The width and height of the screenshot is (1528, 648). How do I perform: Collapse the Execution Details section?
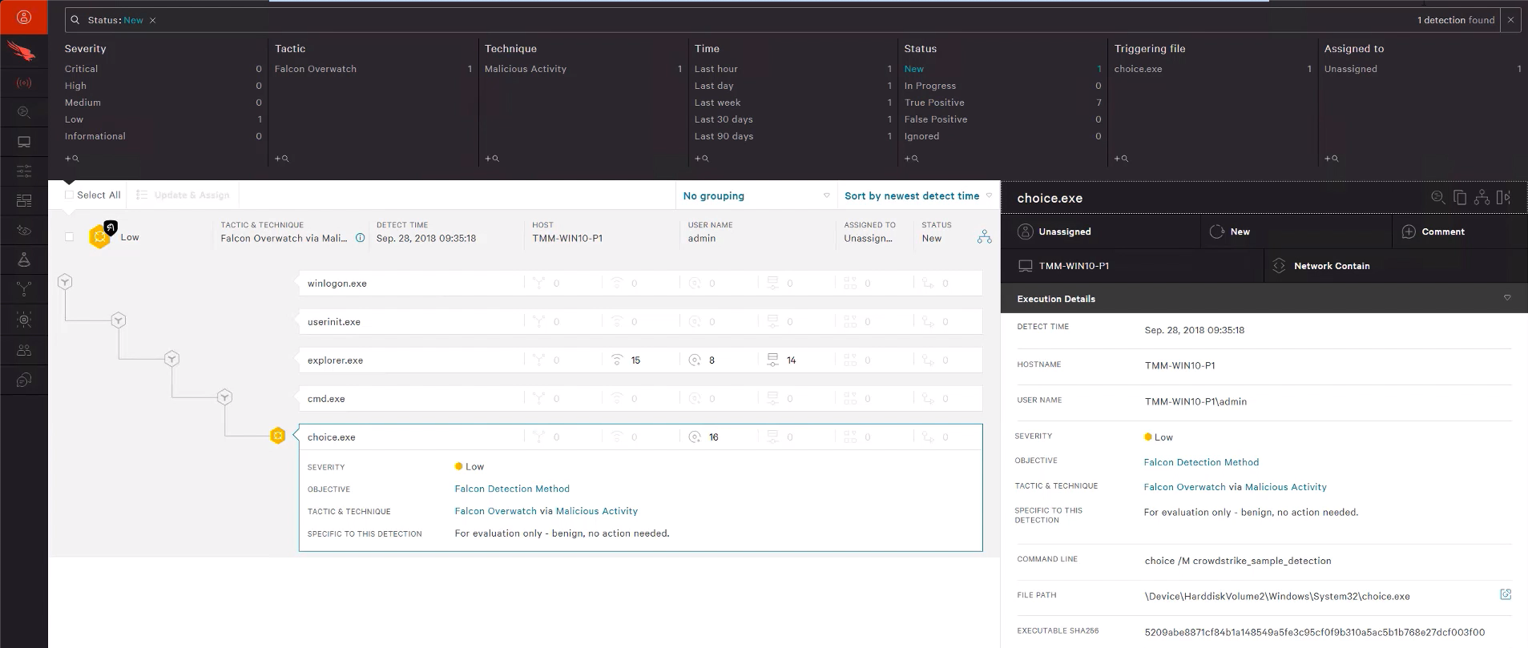pyautogui.click(x=1506, y=299)
